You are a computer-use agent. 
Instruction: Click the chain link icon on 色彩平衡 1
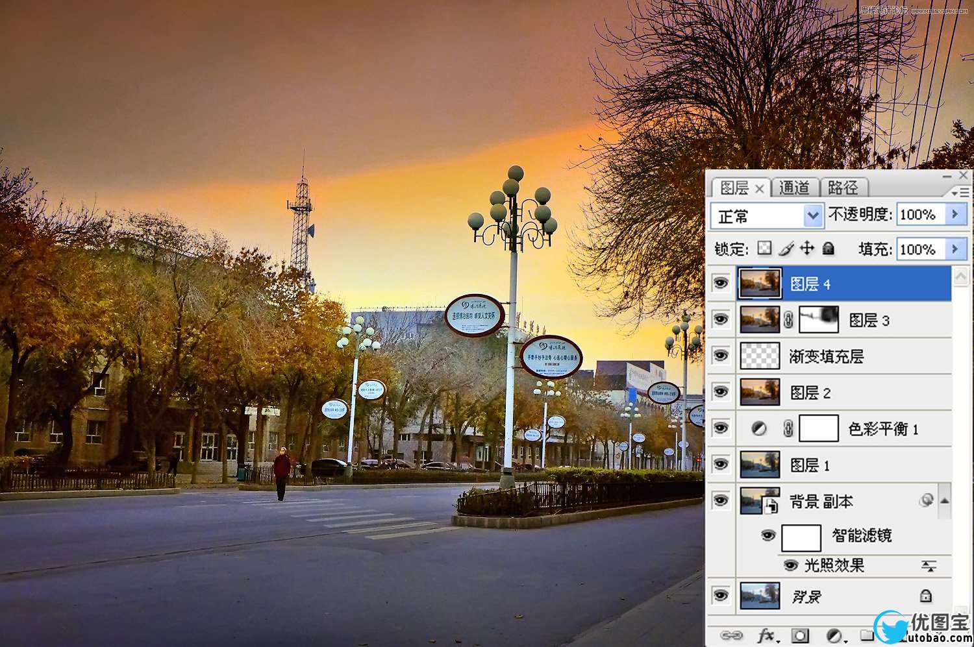788,428
